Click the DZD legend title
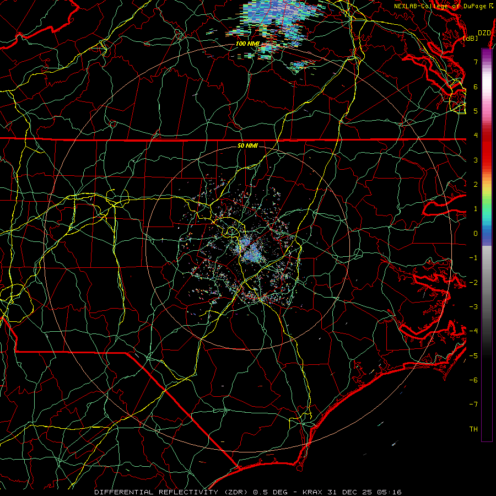This screenshot has width=496, height=496. (x=484, y=33)
